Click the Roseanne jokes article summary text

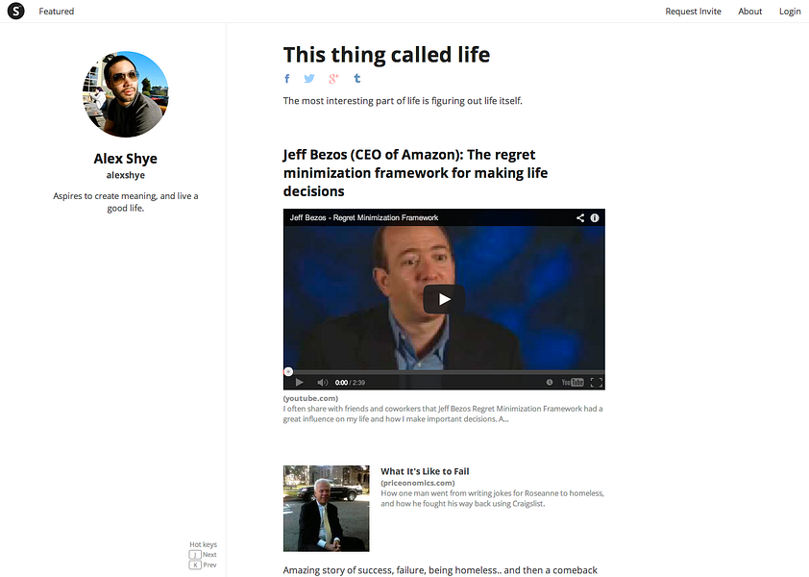point(492,498)
